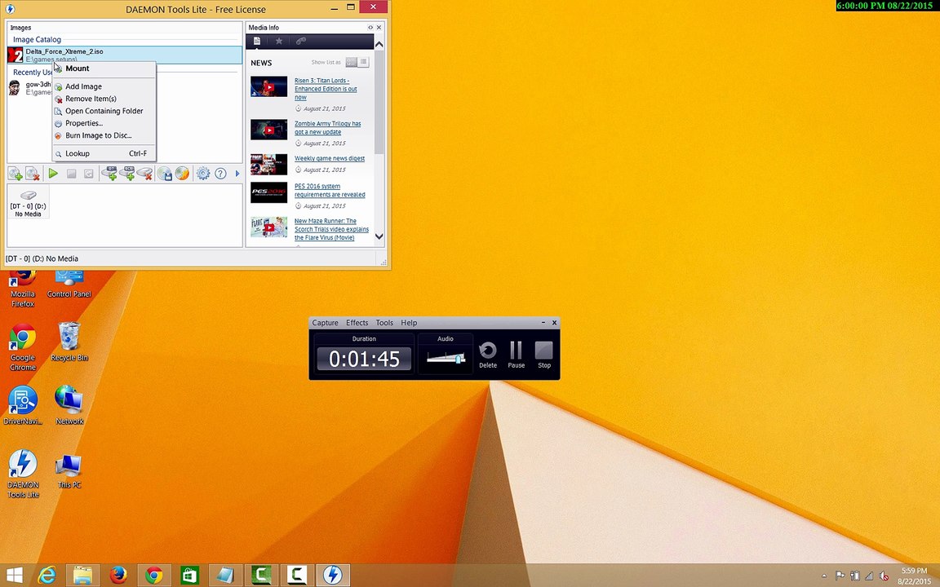Click Delete in the recorder
Viewport: 940px width, 587px height.
488,355
